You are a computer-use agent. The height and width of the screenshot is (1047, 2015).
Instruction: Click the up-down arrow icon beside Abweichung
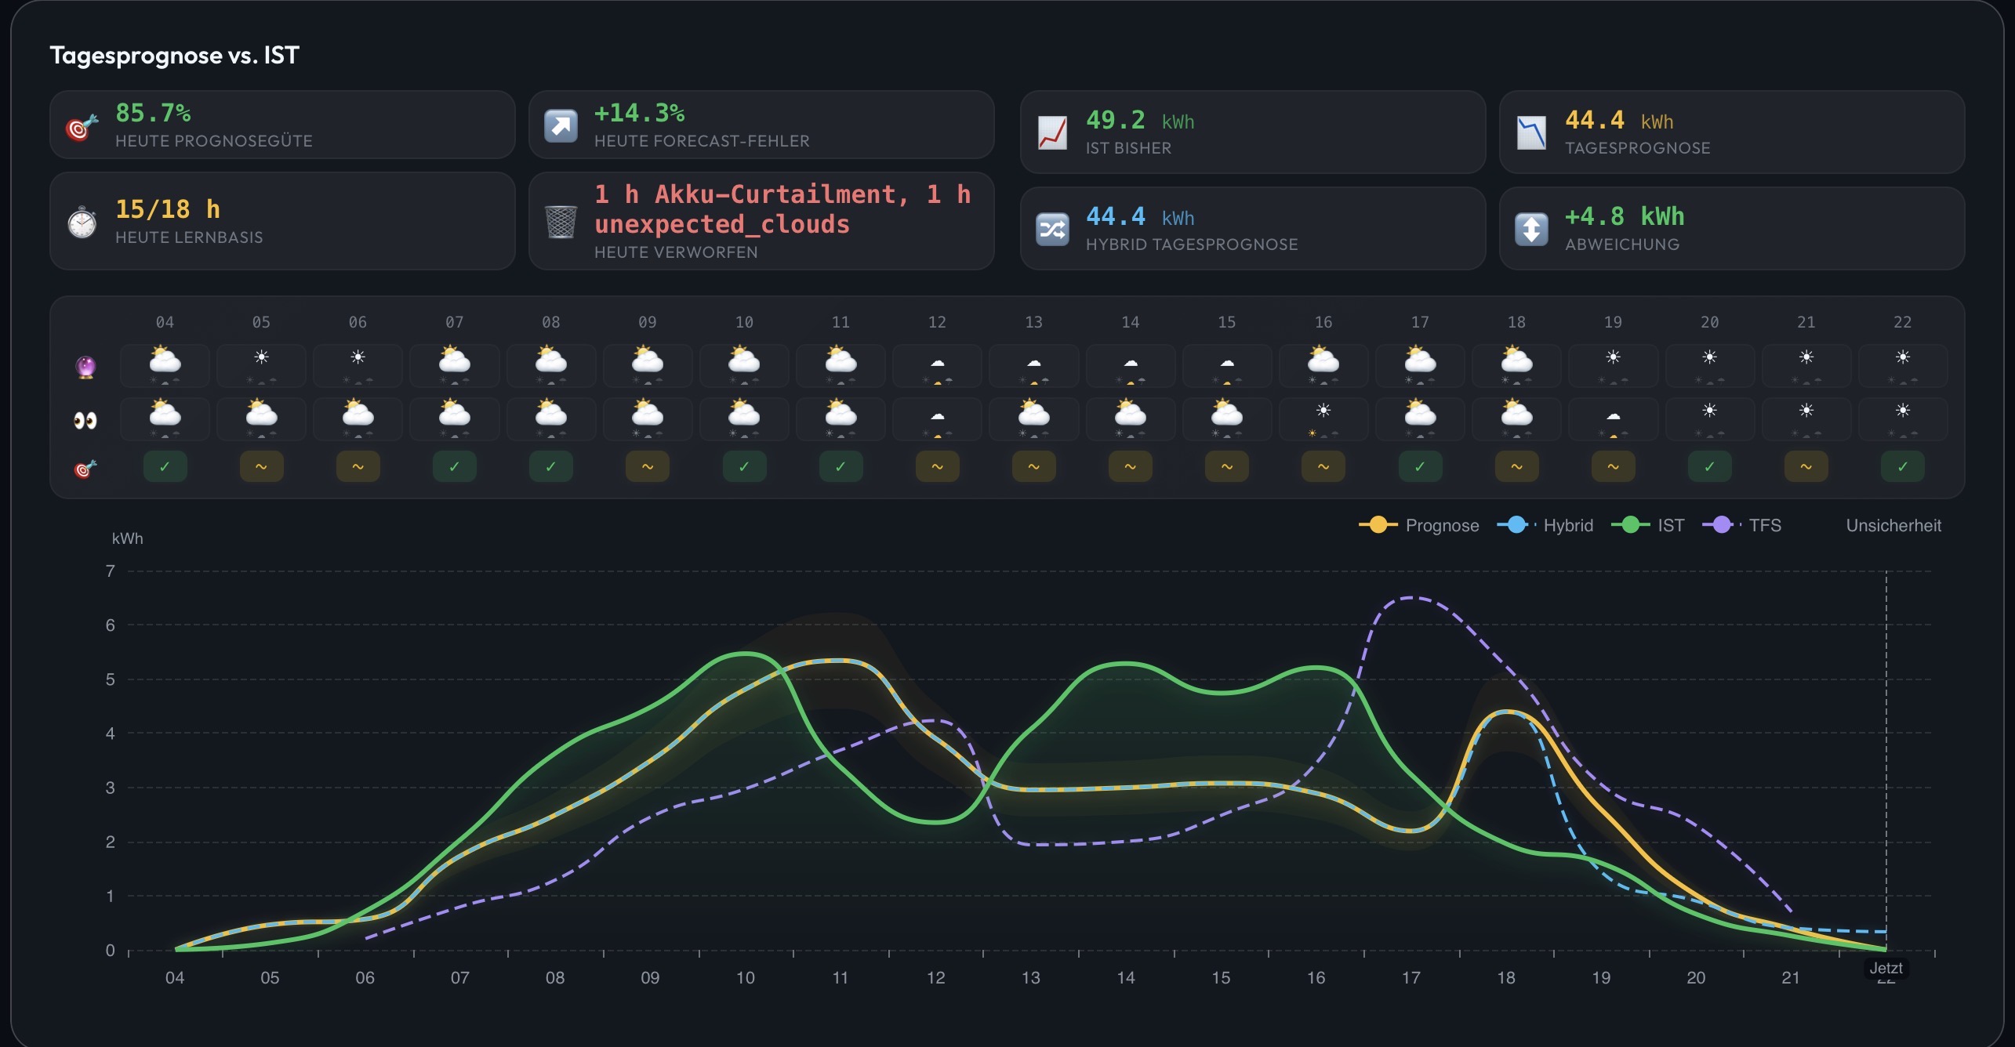(x=1531, y=230)
